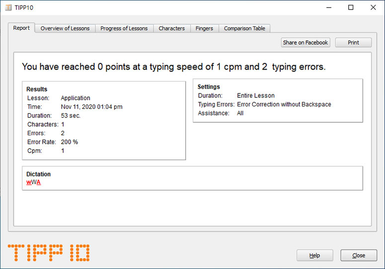Click the Settings heading
Viewport: 385px width, 269px height.
point(209,87)
